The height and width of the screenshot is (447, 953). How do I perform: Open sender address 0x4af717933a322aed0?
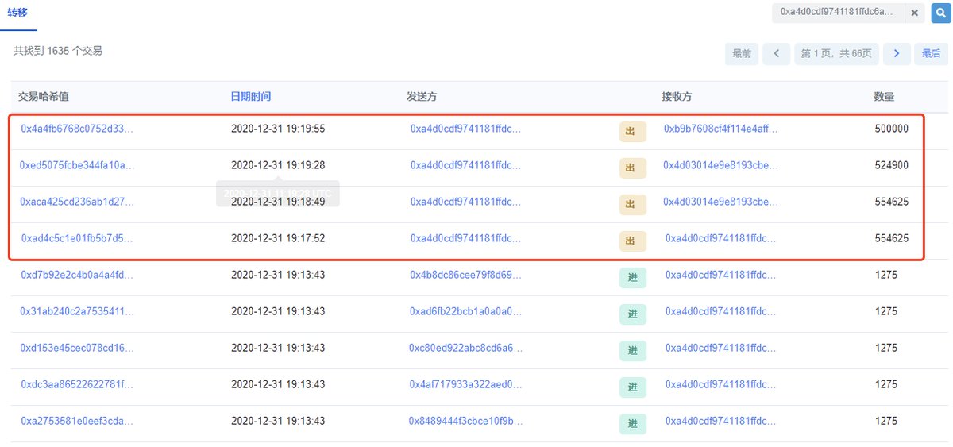(x=466, y=384)
